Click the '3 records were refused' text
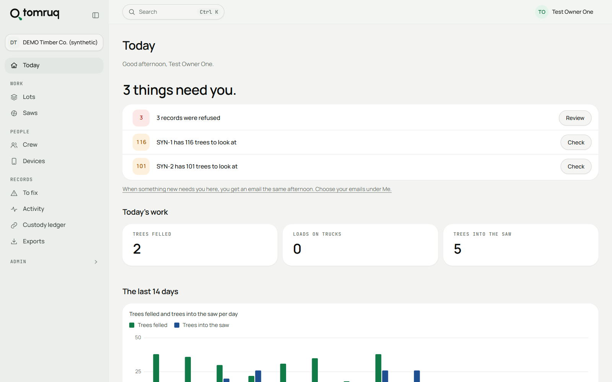This screenshot has width=612, height=382. pyautogui.click(x=188, y=118)
